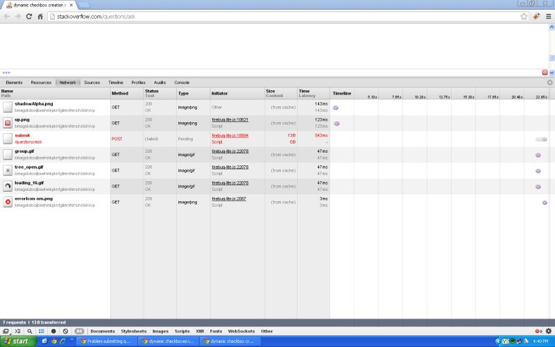Close the DevTools panel

(x=549, y=82)
